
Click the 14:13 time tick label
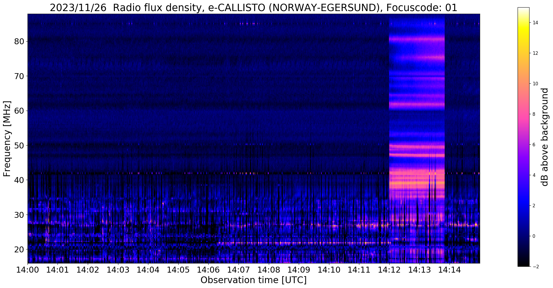pyautogui.click(x=419, y=270)
